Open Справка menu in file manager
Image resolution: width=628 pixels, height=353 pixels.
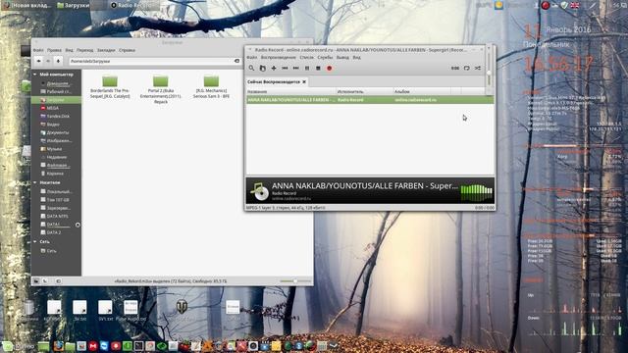(x=127, y=50)
